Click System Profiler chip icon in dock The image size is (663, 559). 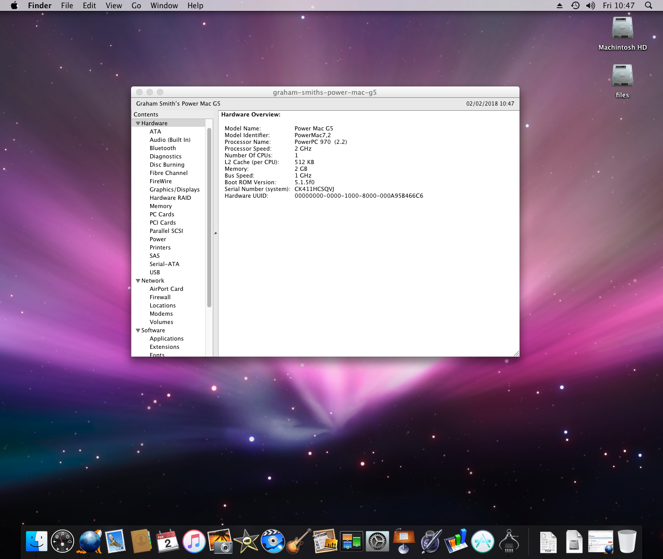509,541
